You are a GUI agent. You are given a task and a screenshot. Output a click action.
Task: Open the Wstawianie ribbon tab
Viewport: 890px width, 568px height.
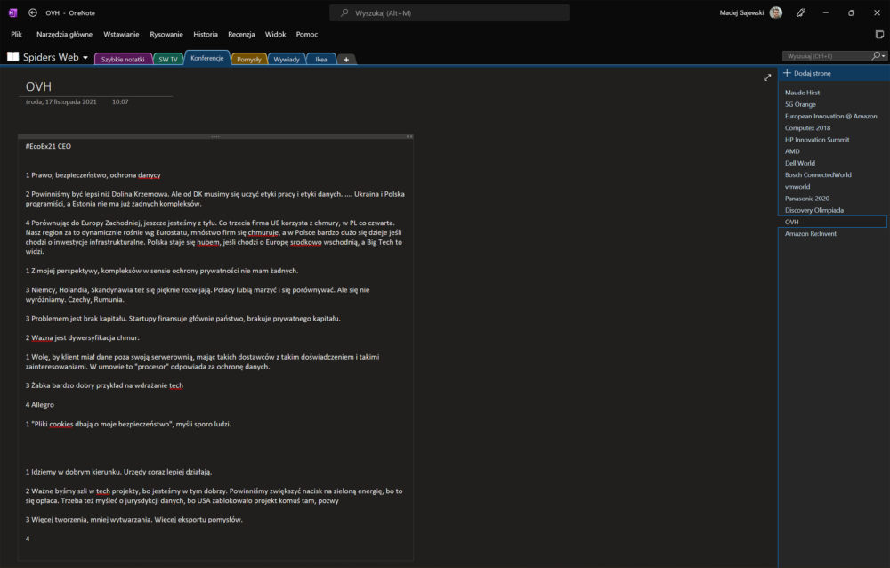tap(121, 34)
